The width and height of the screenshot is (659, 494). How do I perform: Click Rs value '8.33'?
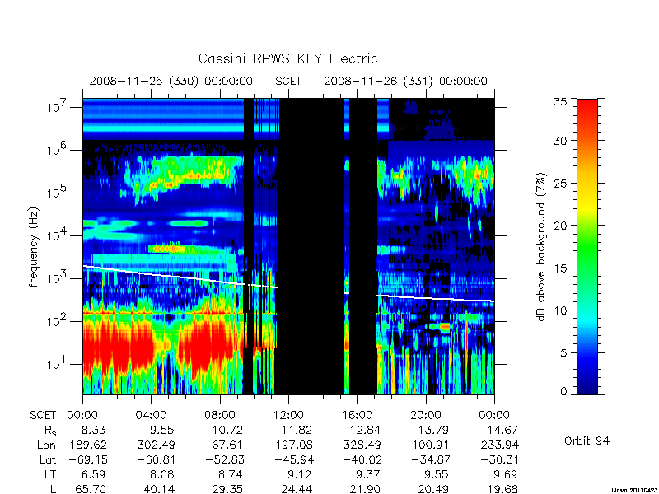point(94,430)
